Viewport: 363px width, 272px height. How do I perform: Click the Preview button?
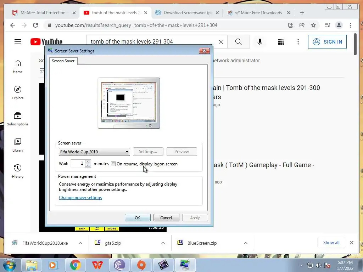point(182,152)
